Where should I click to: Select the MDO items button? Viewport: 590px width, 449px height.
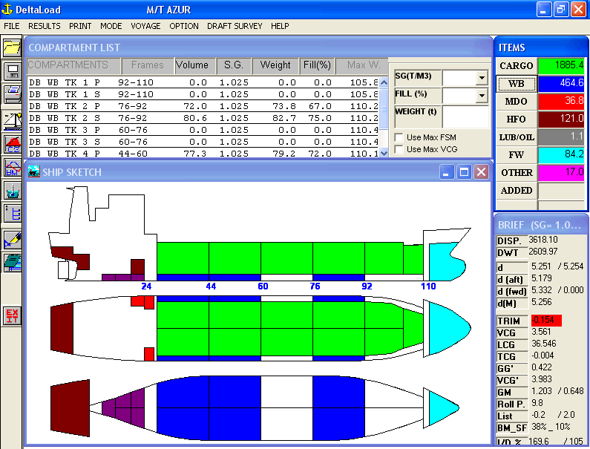pos(517,102)
